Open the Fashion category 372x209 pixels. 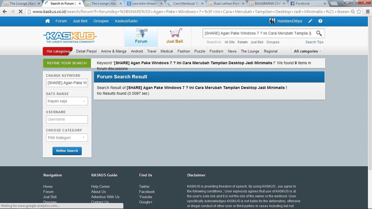point(184,51)
